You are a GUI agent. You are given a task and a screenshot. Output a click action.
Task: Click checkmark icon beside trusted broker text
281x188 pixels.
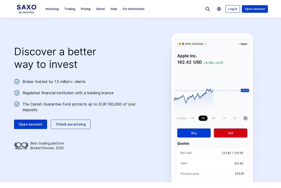[x=17, y=82]
